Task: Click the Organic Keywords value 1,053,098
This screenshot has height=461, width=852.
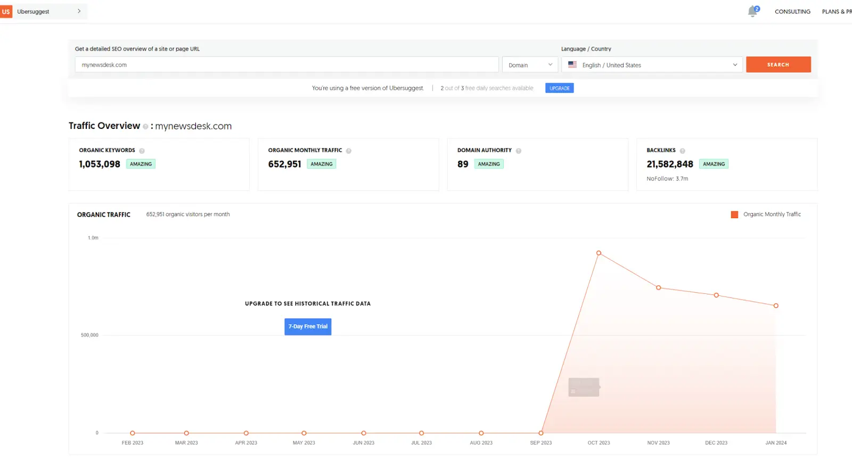Action: 100,164
